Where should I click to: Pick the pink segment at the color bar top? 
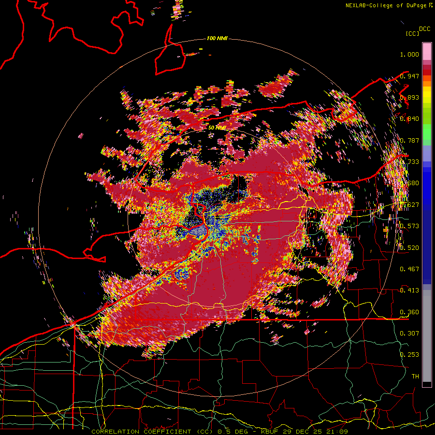coord(427,52)
